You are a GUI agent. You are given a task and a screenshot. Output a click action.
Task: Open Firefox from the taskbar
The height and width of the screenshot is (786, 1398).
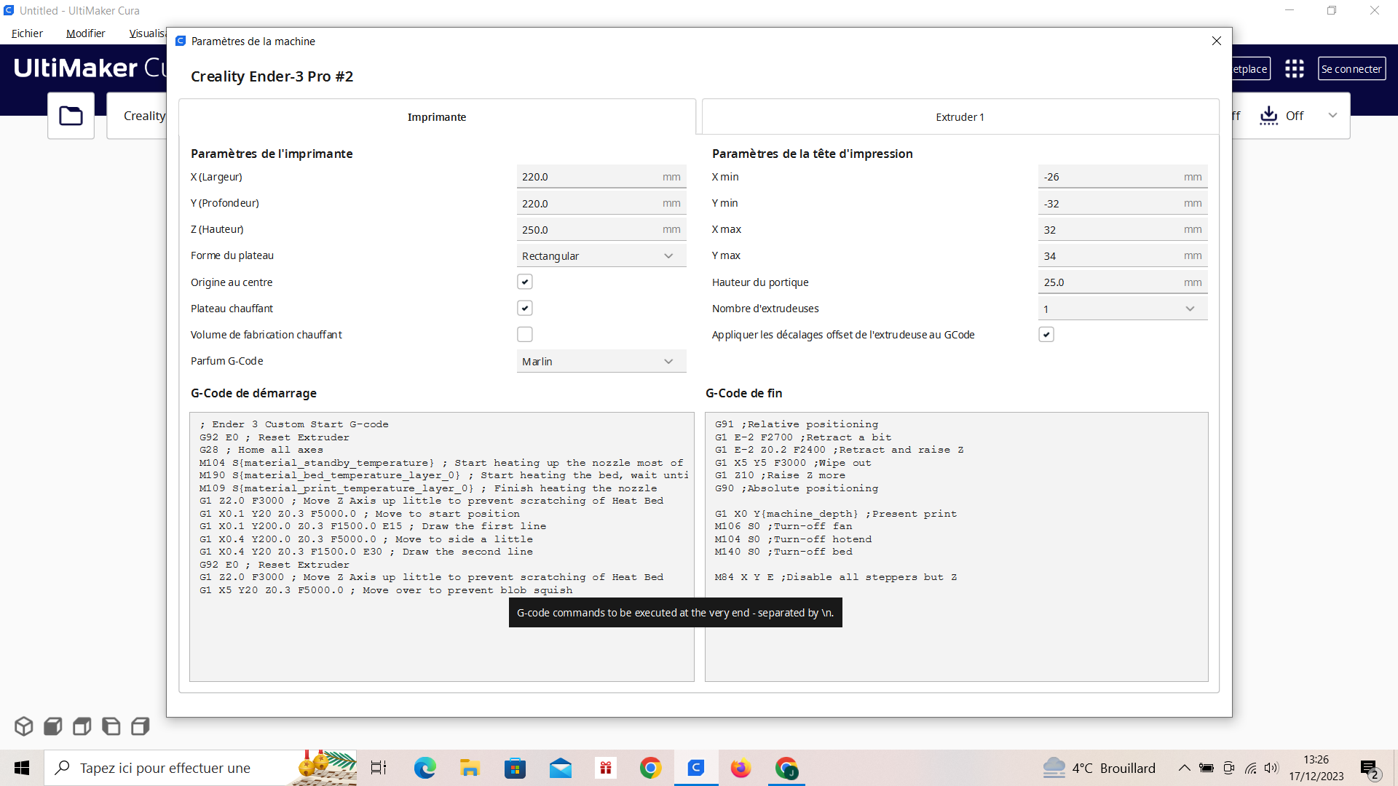[x=741, y=769]
